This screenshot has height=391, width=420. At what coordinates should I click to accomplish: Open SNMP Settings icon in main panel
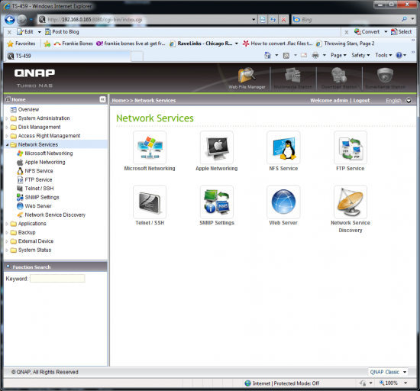[216, 202]
